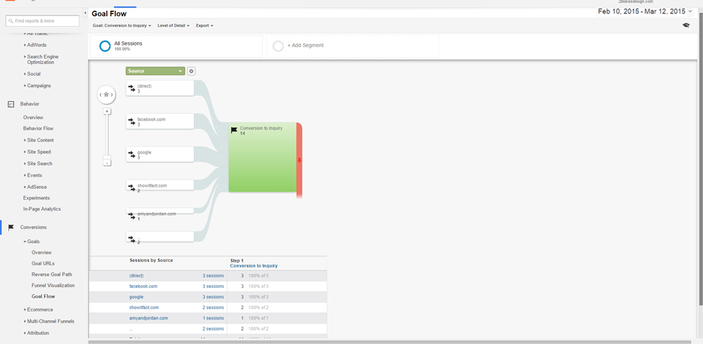Collapse the sidebar with the arrow icon
Image resolution: width=703 pixels, height=344 pixels.
pyautogui.click(x=85, y=13)
